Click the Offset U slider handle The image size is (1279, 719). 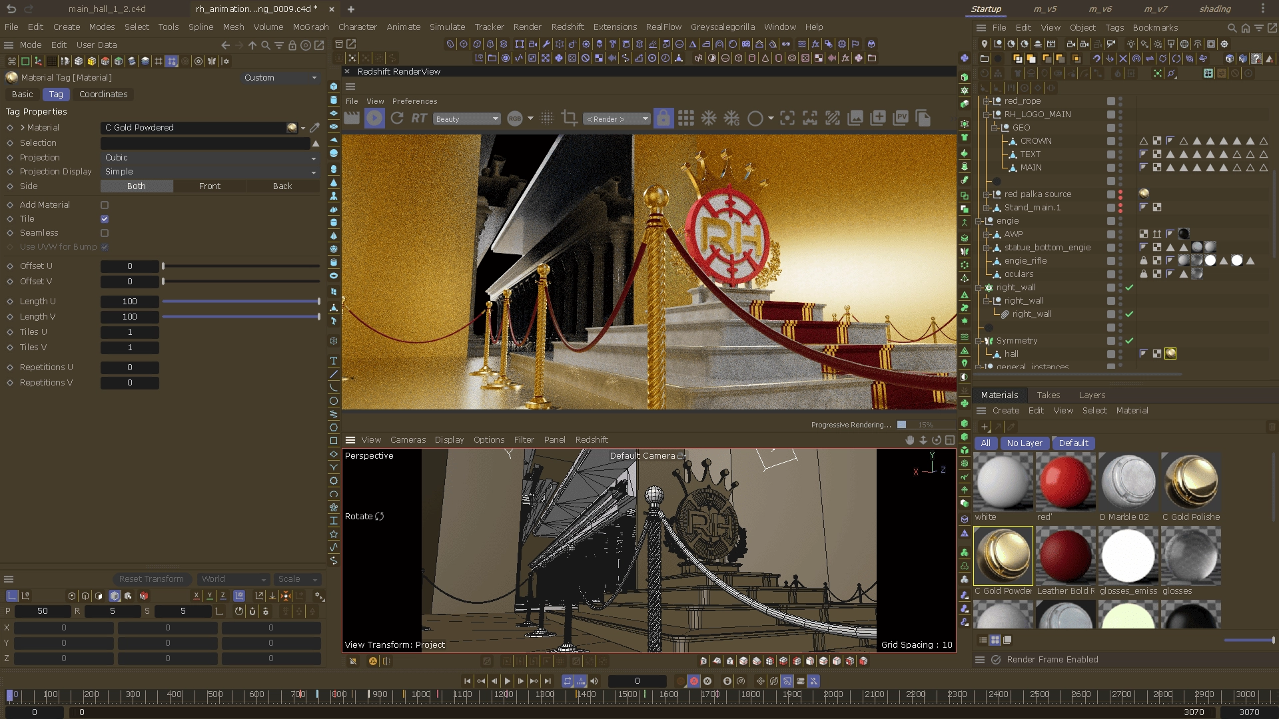coord(163,266)
